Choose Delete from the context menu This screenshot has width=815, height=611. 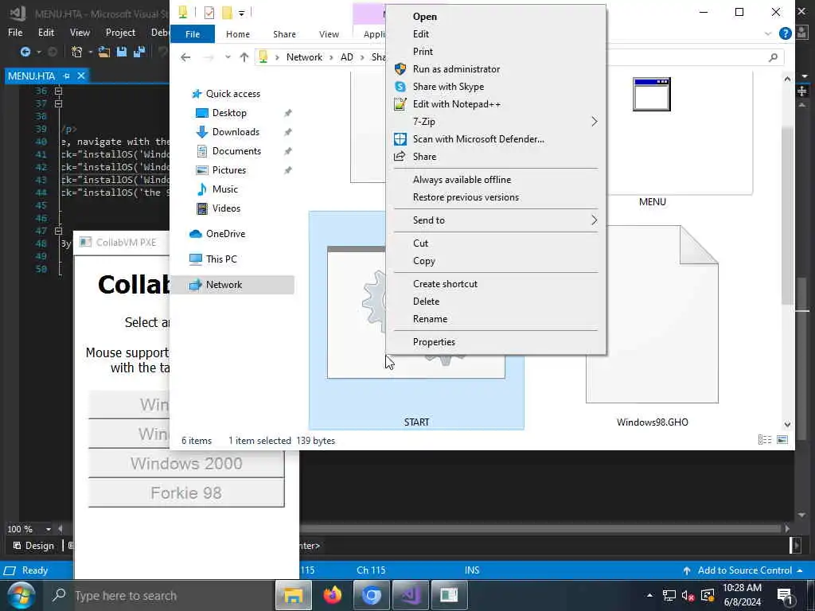coord(426,302)
